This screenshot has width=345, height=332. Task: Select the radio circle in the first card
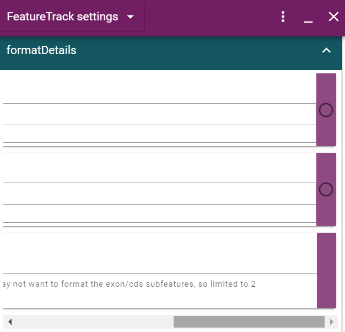tap(326, 110)
